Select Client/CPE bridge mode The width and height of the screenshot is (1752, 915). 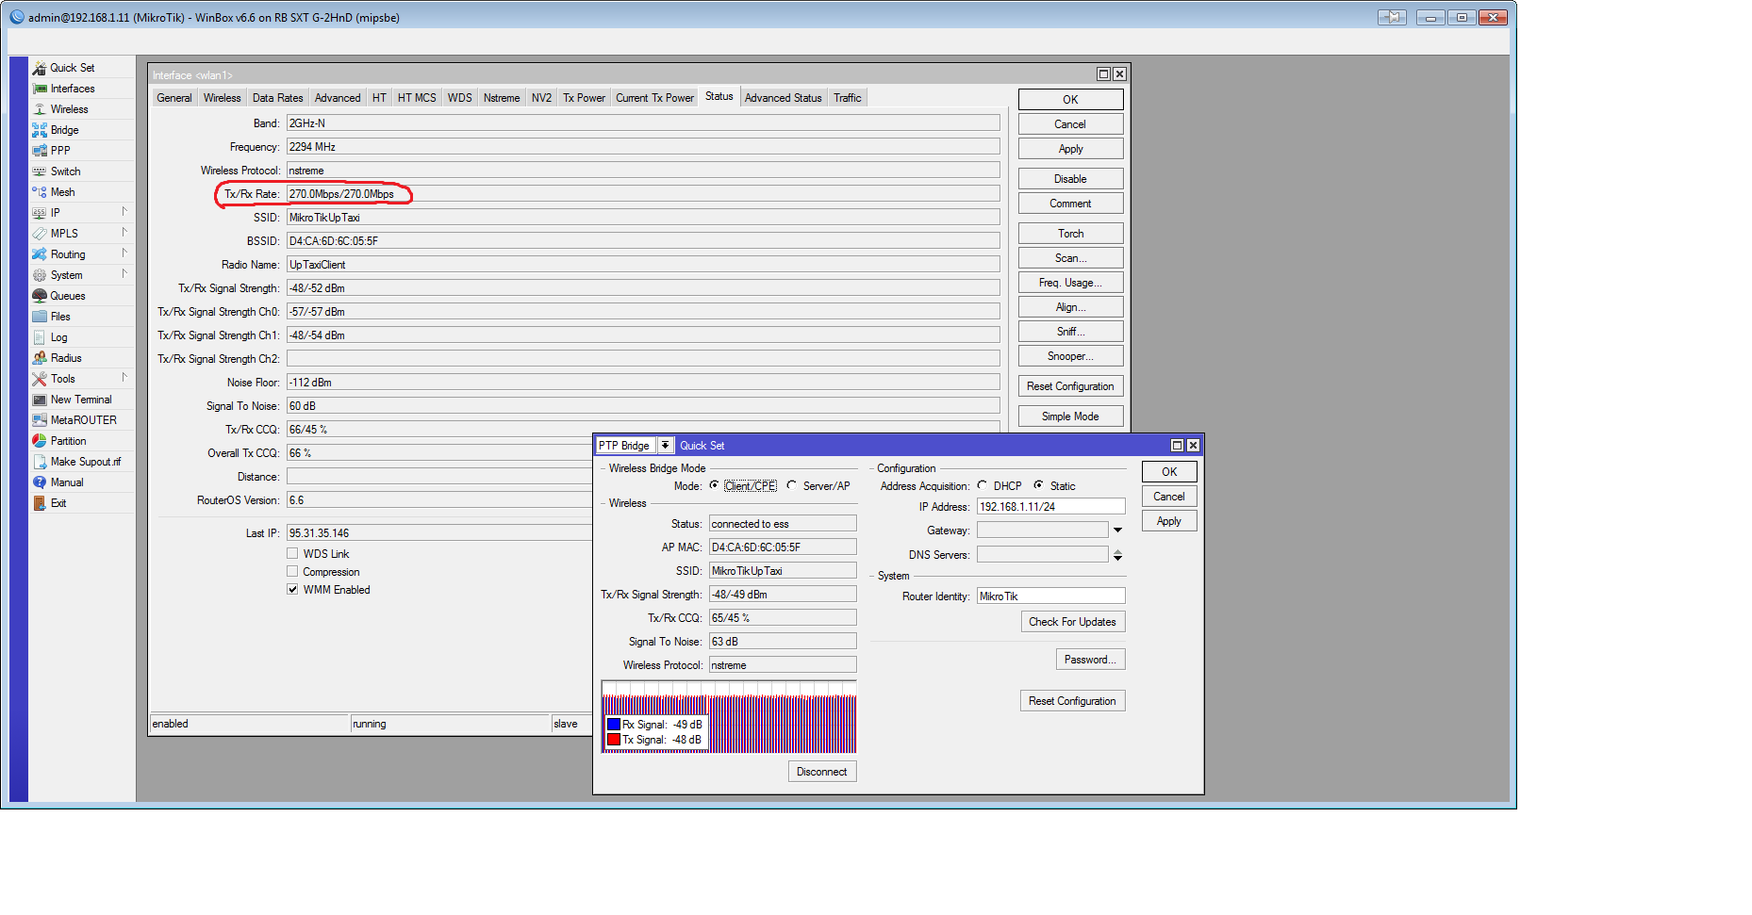pyautogui.click(x=714, y=486)
